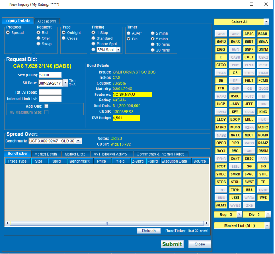Toggle the MUFG dealer button
Image resolution: width=275 pixels, height=254 pixels.
click(x=235, y=127)
